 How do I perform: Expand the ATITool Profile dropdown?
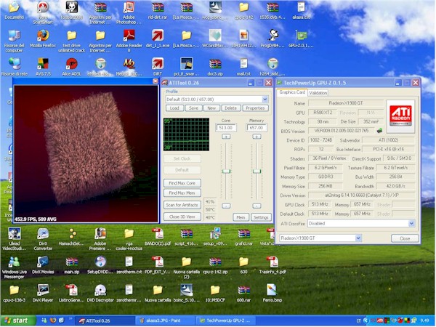[x=265, y=99]
